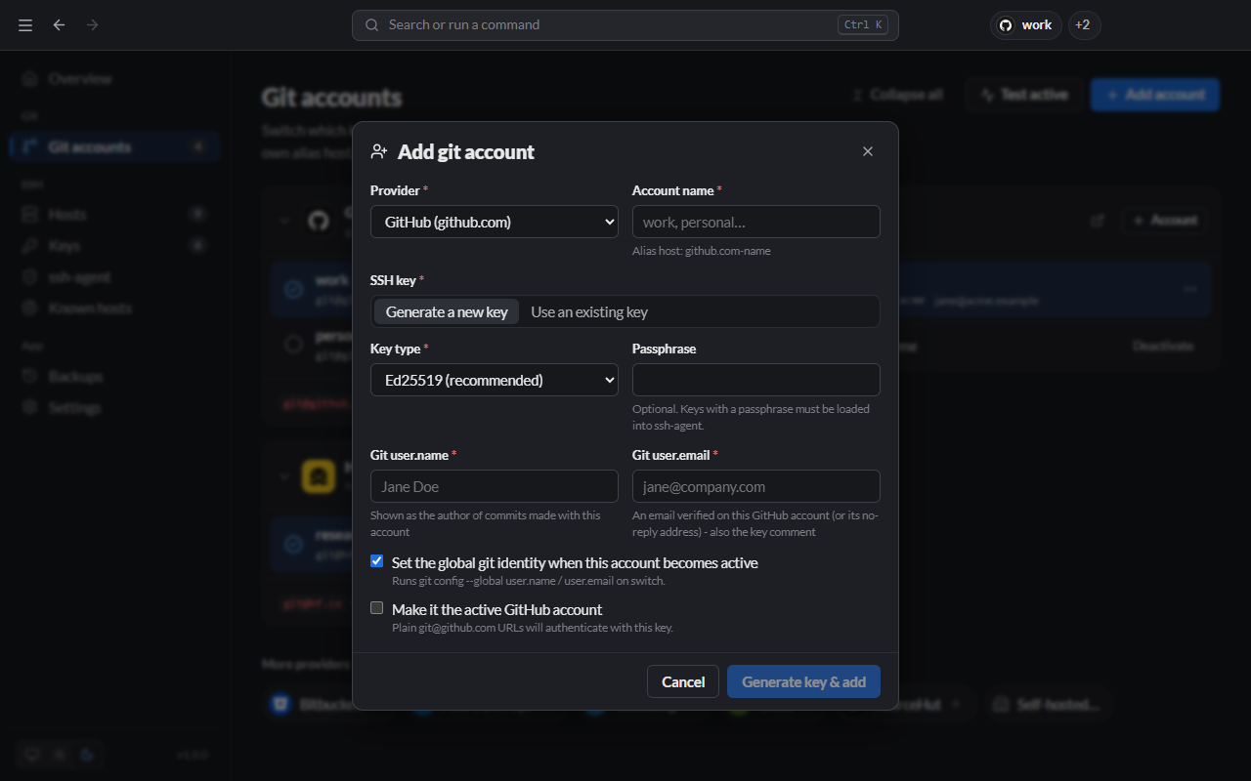The height and width of the screenshot is (781, 1251).
Task: Open Keys in the sidebar
Action: click(114, 245)
